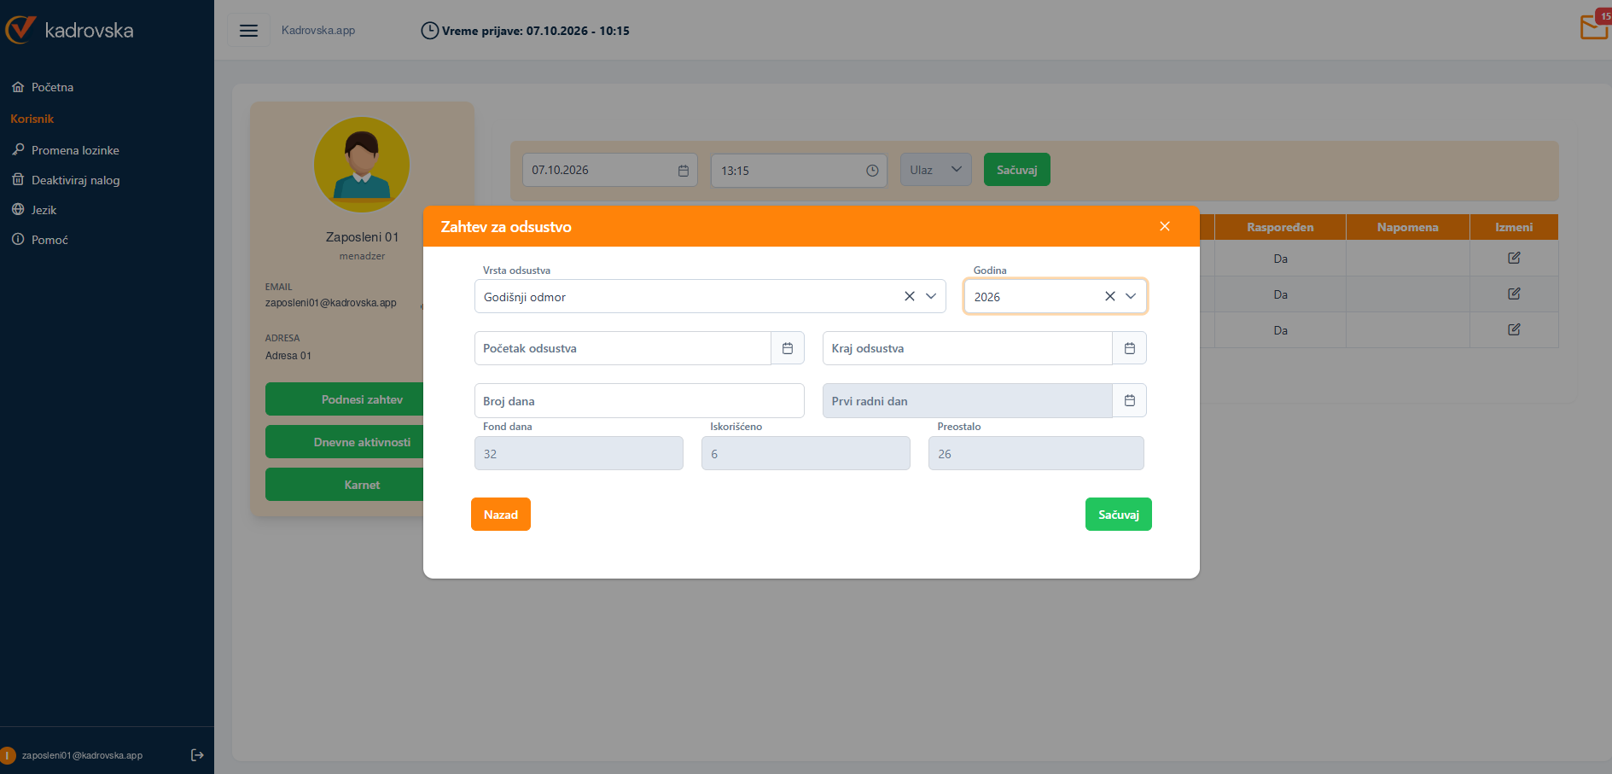Open clock icon in 13:15 time field
Image resolution: width=1612 pixels, height=774 pixels.
coord(872,171)
